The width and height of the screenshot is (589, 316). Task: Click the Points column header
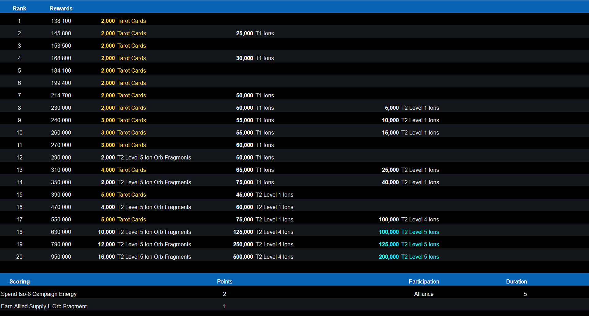pyautogui.click(x=225, y=282)
